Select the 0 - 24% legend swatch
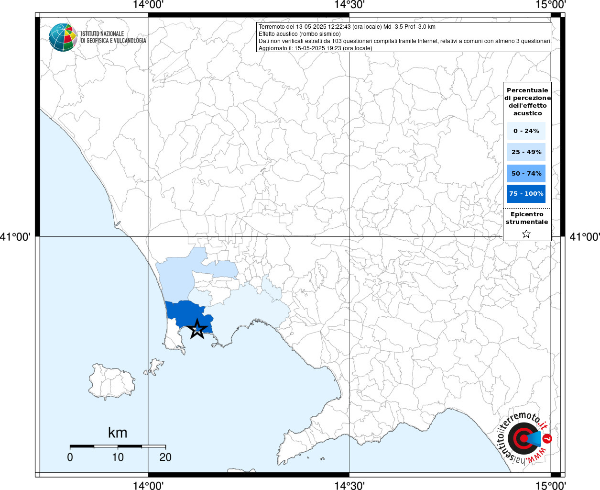600x490 pixels. [526, 131]
